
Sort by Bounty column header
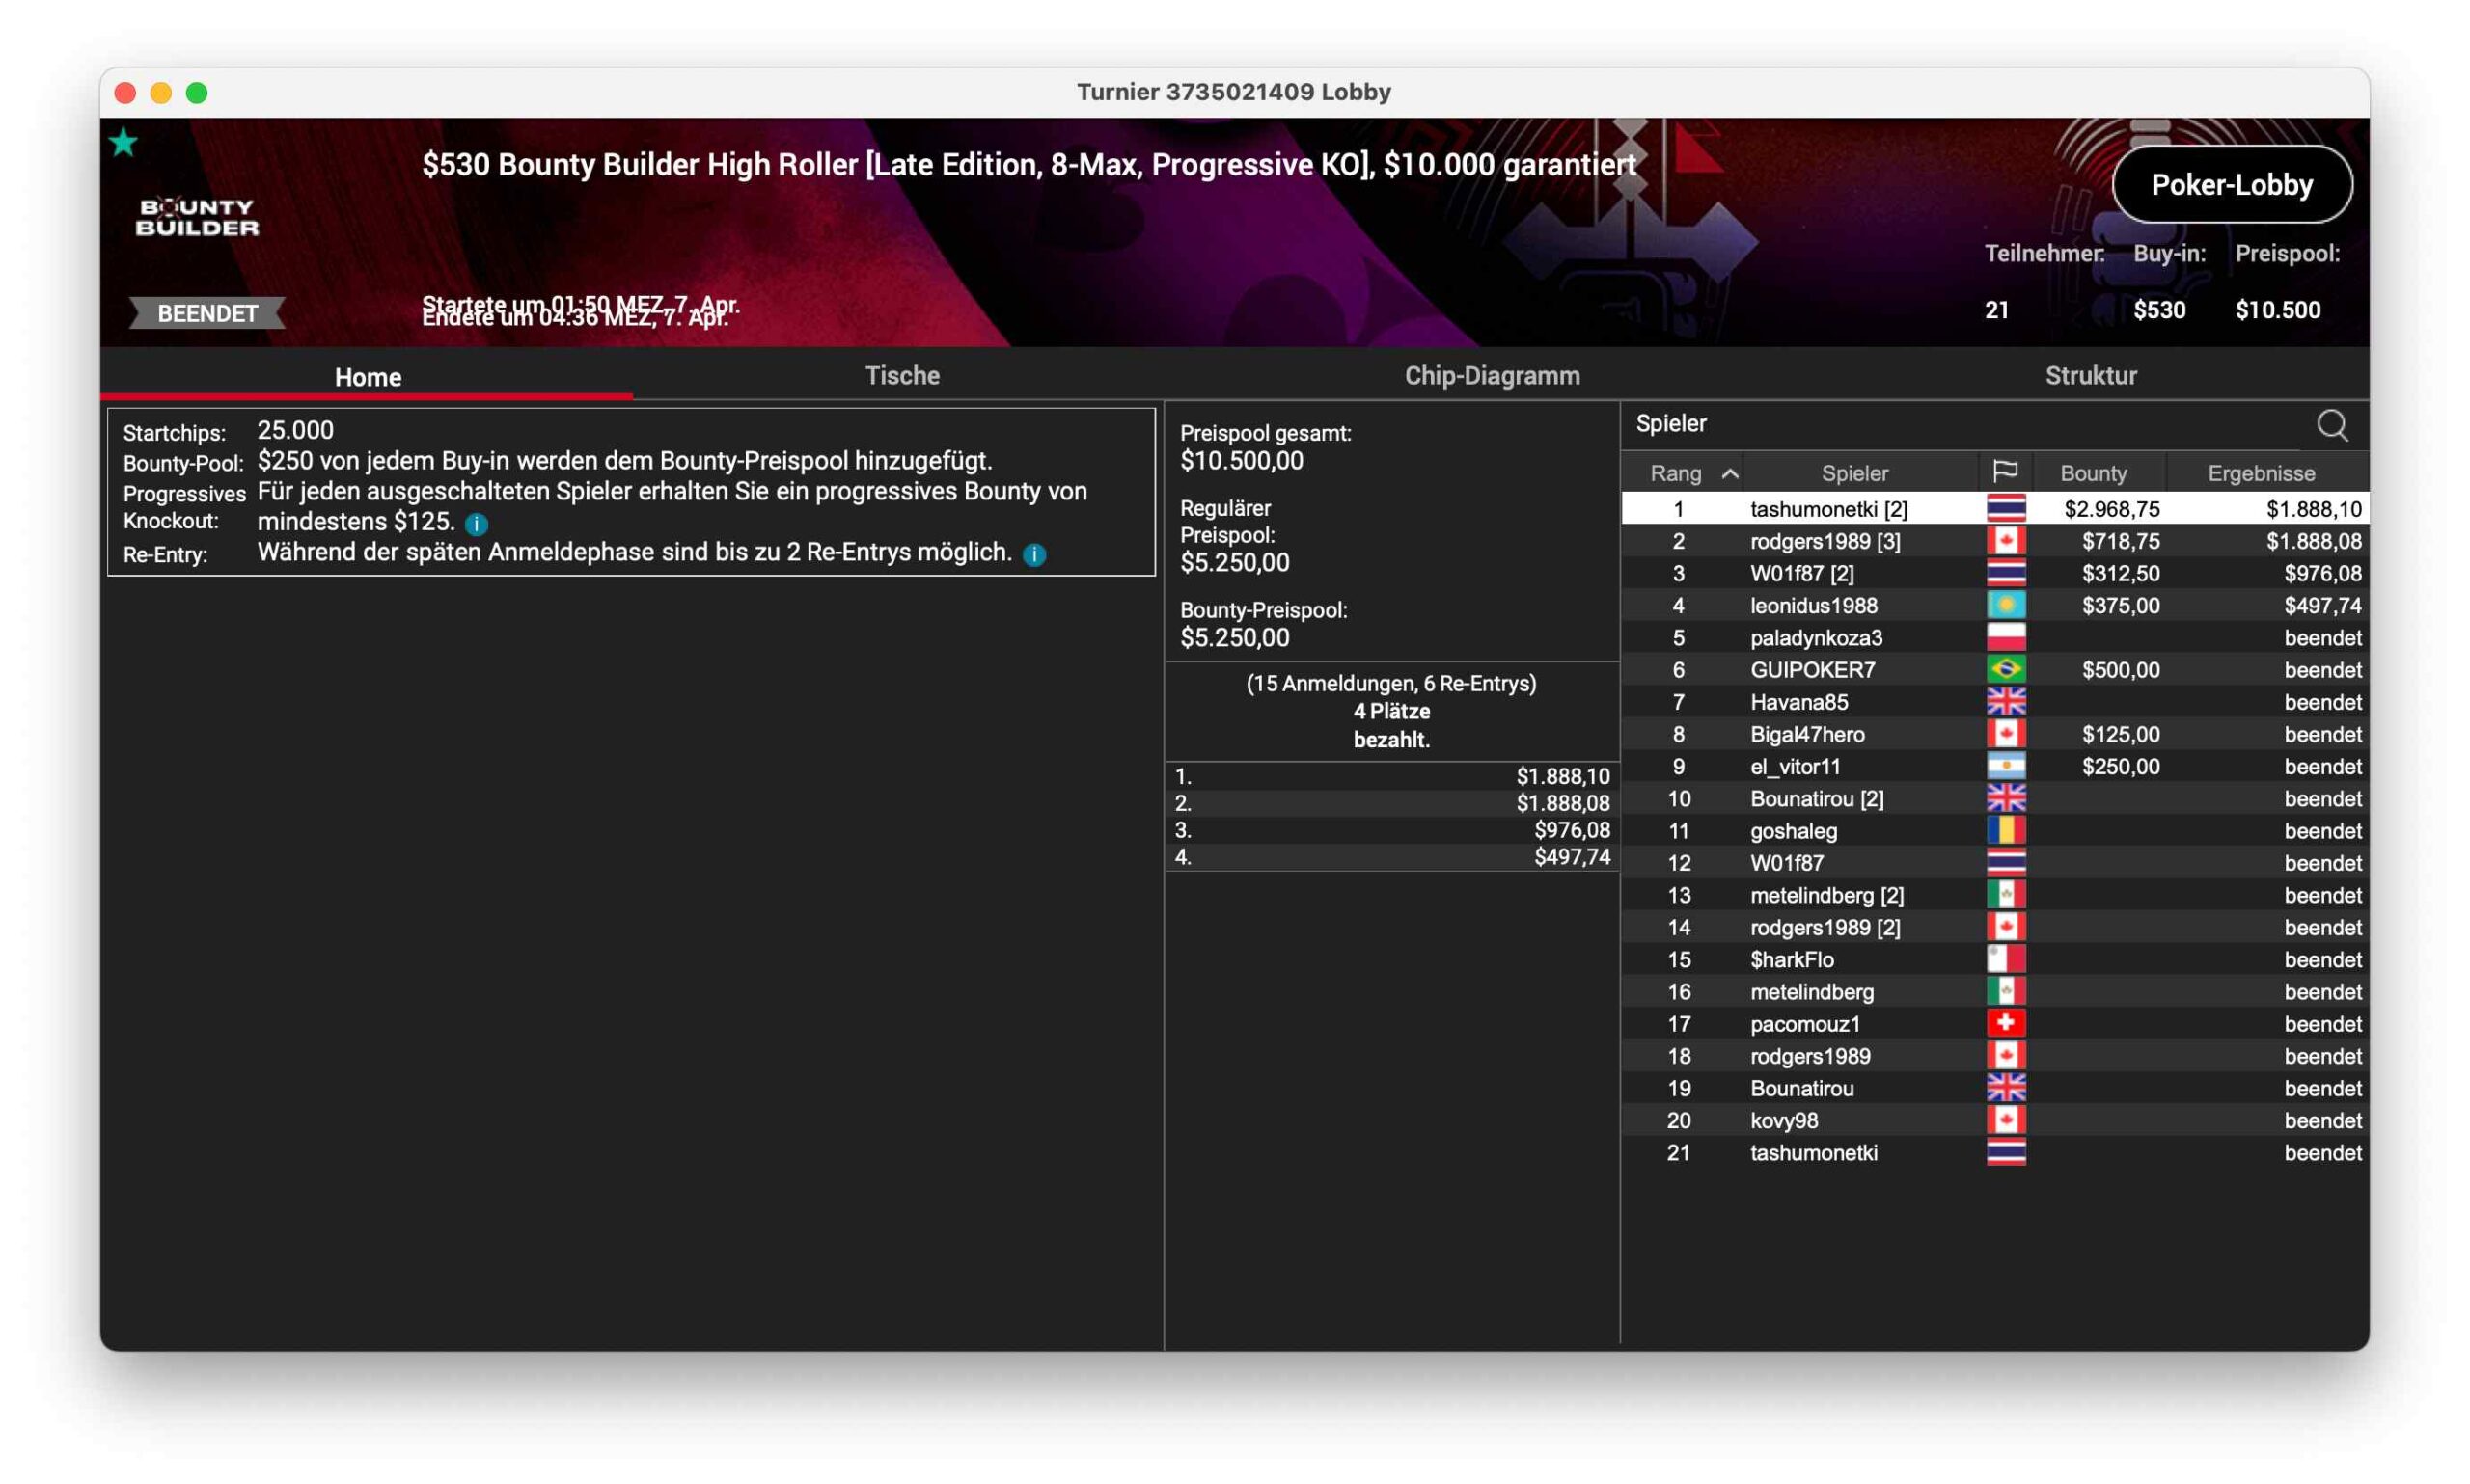(2093, 474)
